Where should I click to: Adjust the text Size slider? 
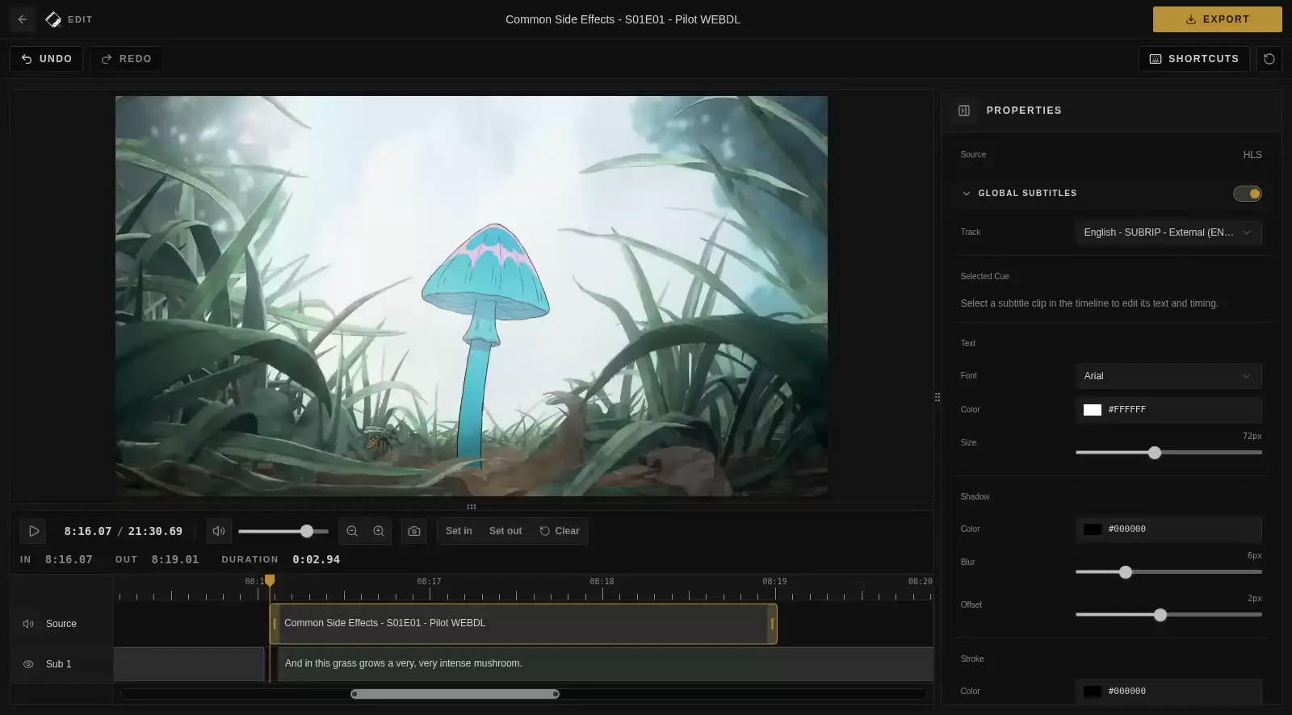pos(1168,453)
